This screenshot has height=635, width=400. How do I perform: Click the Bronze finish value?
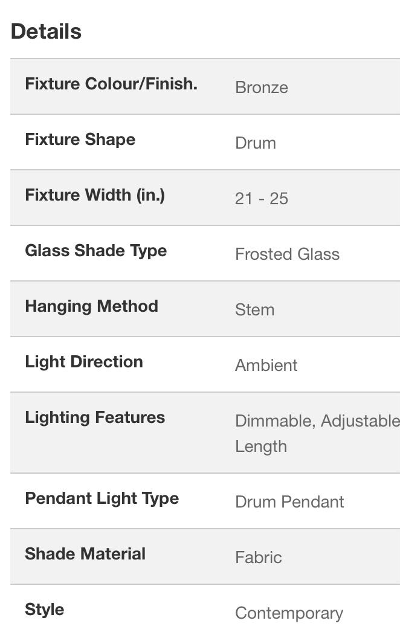click(262, 88)
